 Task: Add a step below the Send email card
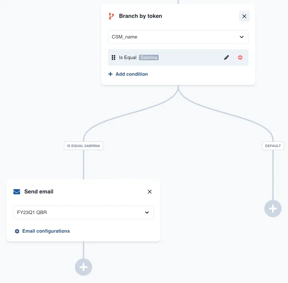[x=83, y=267]
